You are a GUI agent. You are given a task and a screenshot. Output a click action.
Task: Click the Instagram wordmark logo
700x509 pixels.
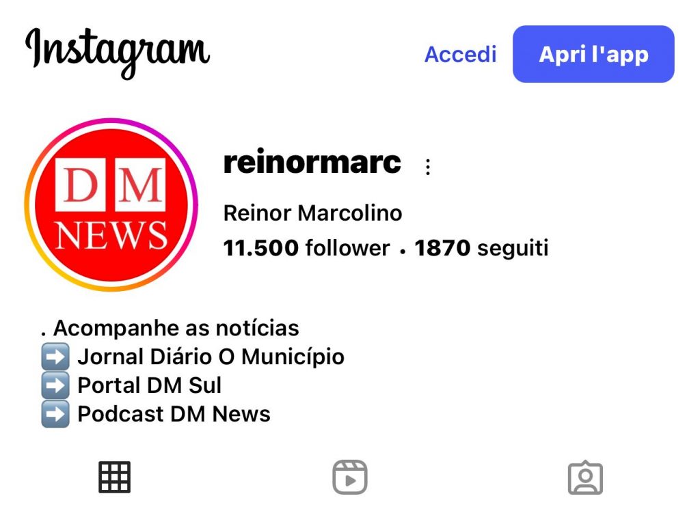(118, 53)
